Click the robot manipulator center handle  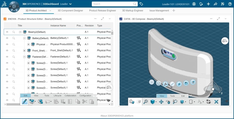[213, 89]
